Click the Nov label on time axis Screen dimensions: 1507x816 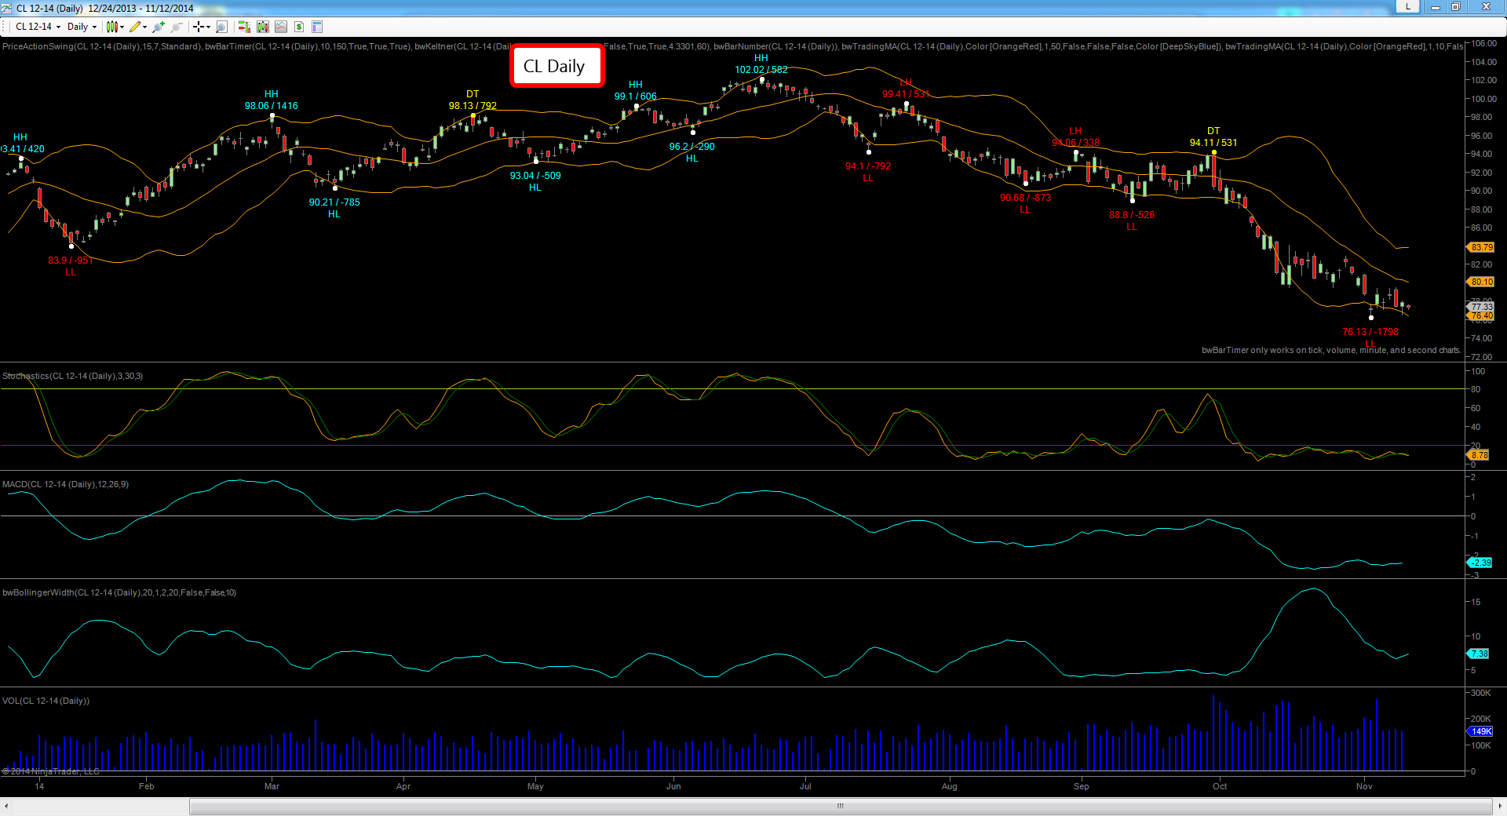[x=1364, y=786]
